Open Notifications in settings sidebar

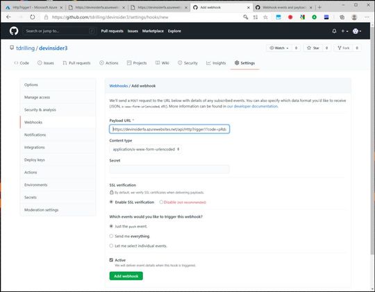58,135
